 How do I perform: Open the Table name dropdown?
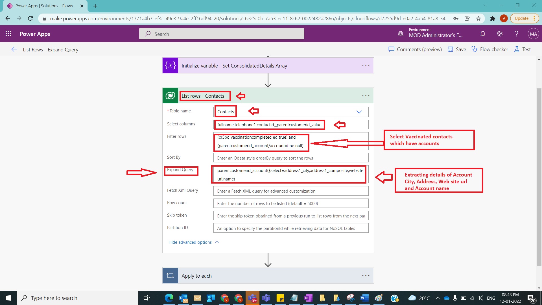tap(359, 112)
